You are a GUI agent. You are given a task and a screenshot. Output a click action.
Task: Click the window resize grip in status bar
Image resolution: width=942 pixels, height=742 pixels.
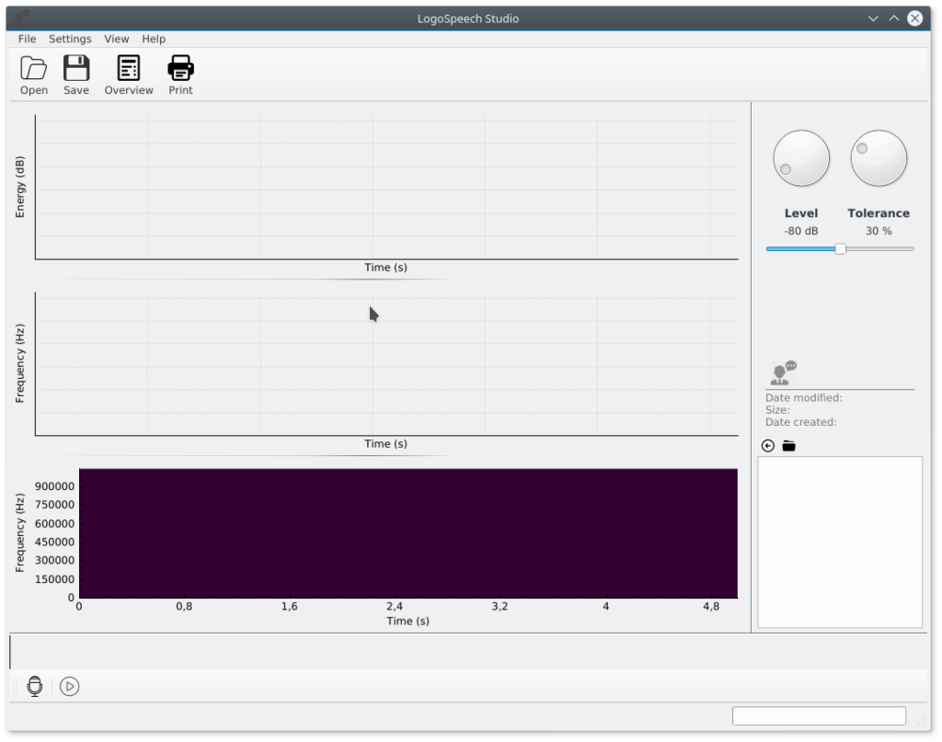(x=922, y=720)
